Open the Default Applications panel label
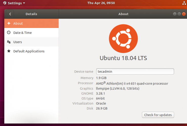Viewport: 187px width, 126px height. click(x=29, y=51)
